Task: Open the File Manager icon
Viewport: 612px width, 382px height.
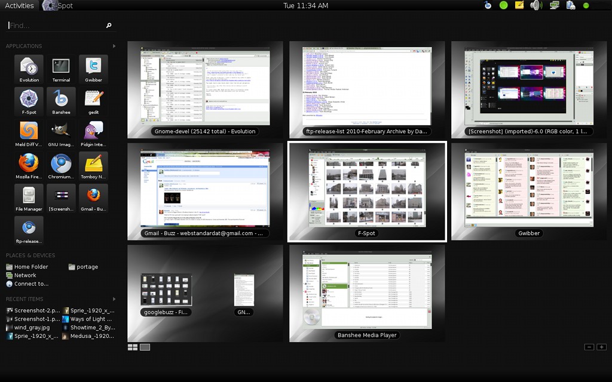Action: coord(29,198)
